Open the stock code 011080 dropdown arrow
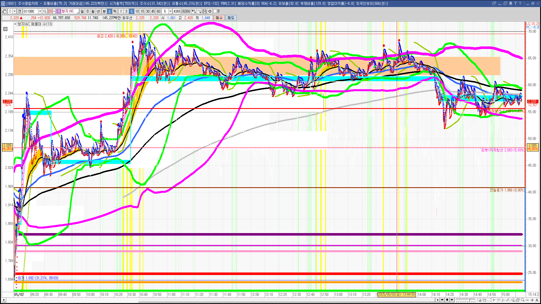 (x=40, y=11)
